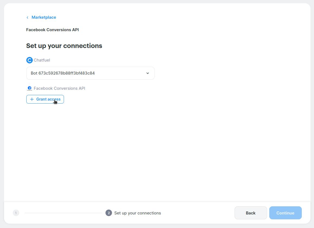
Task: Click the progress line between steps
Action: coord(63,213)
